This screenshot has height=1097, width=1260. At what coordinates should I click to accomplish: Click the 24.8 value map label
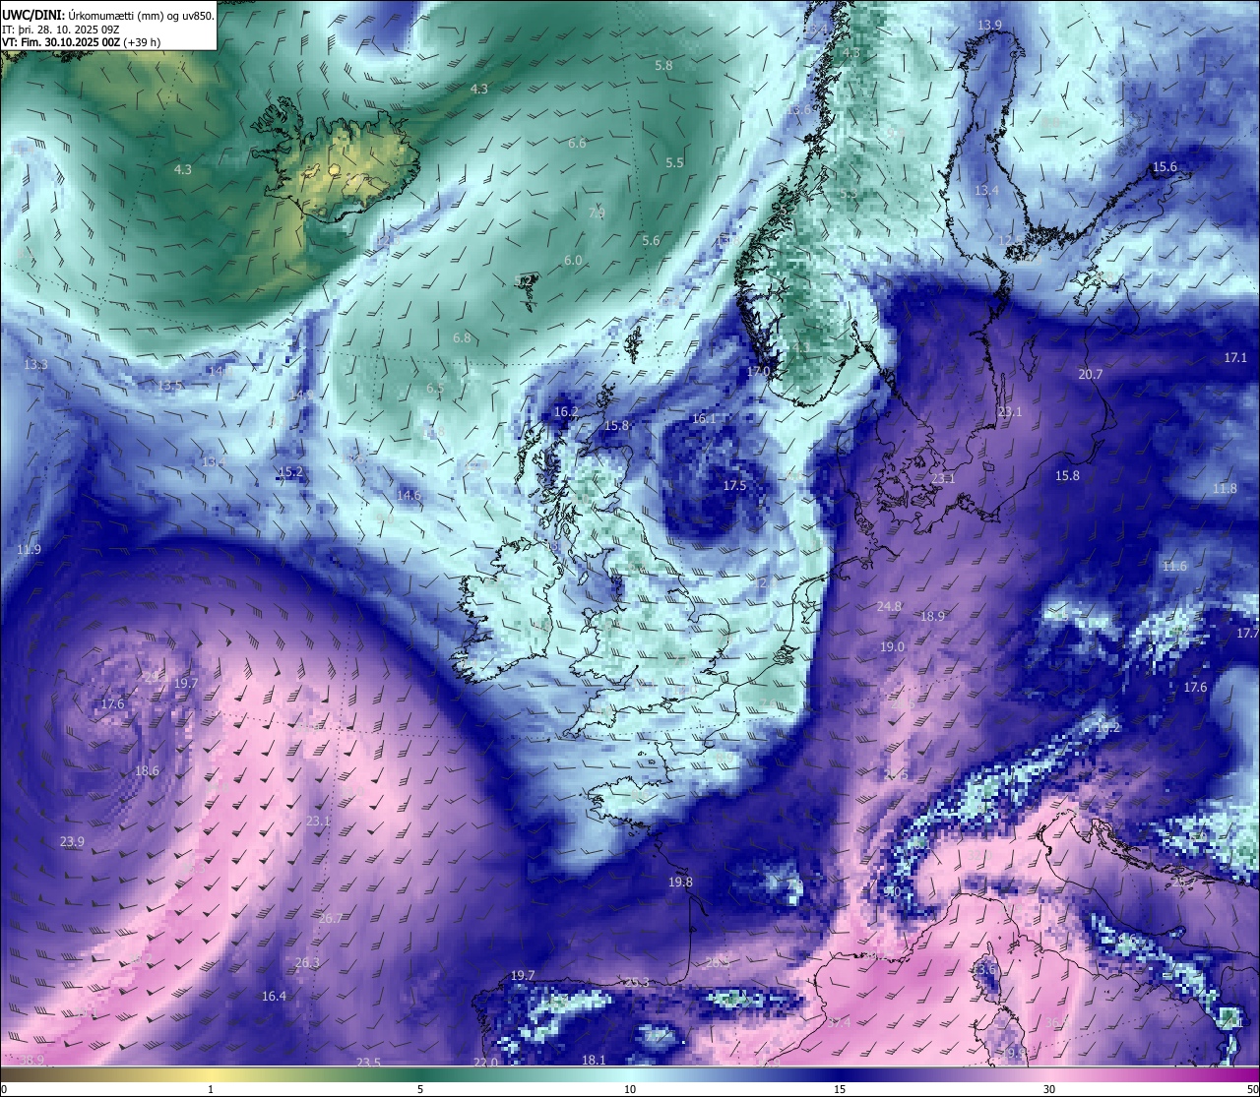tap(889, 607)
